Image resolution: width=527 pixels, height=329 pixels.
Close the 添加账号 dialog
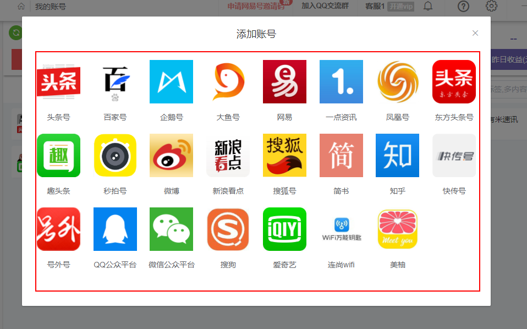[475, 33]
